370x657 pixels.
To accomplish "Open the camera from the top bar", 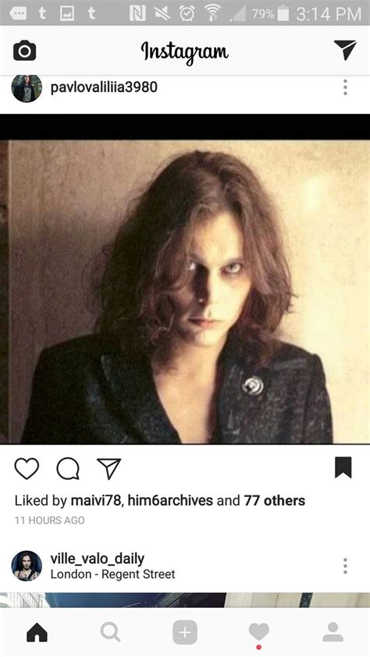I will 25,51.
